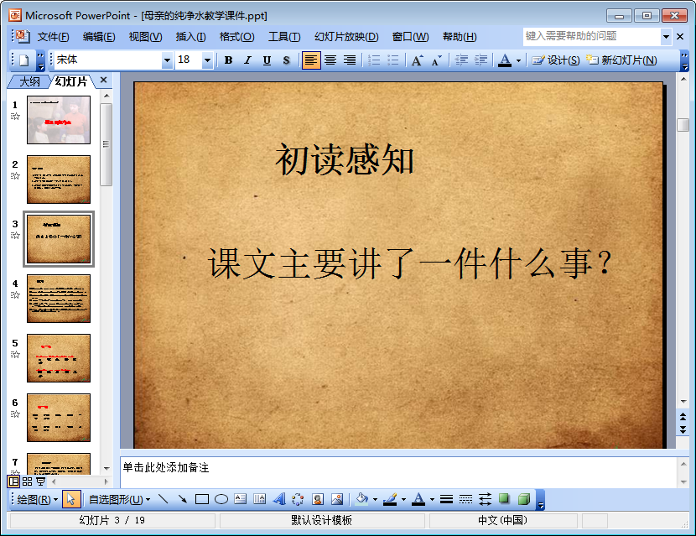
Task: Insert a horizontal text box
Action: pyautogui.click(x=240, y=500)
